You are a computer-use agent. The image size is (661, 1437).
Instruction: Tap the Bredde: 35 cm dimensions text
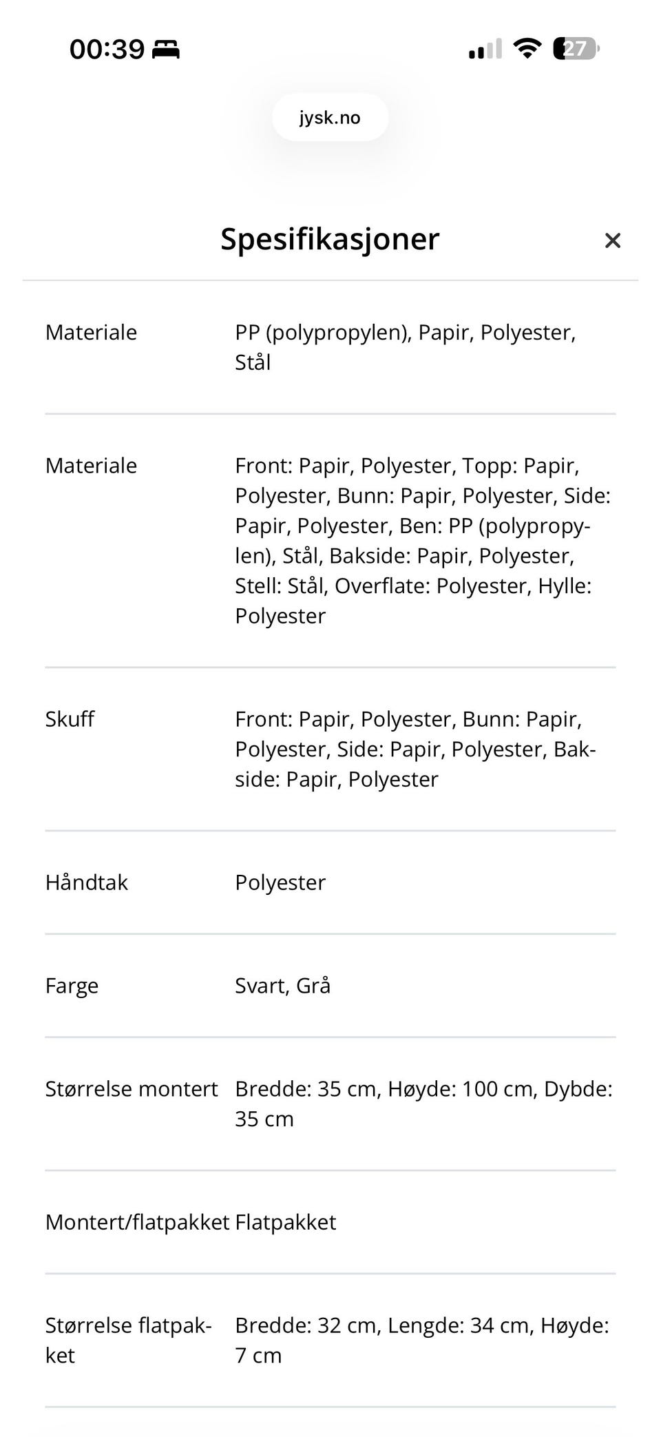click(x=423, y=1104)
